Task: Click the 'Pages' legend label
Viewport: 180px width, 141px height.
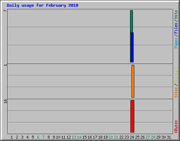Action: 176,43
